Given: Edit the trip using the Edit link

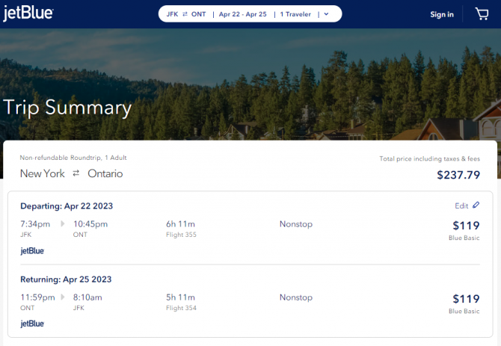Looking at the screenshot, I should 461,206.
